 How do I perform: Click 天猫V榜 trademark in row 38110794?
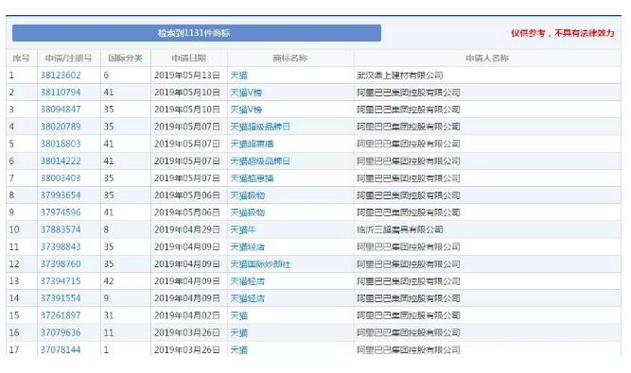(x=246, y=93)
